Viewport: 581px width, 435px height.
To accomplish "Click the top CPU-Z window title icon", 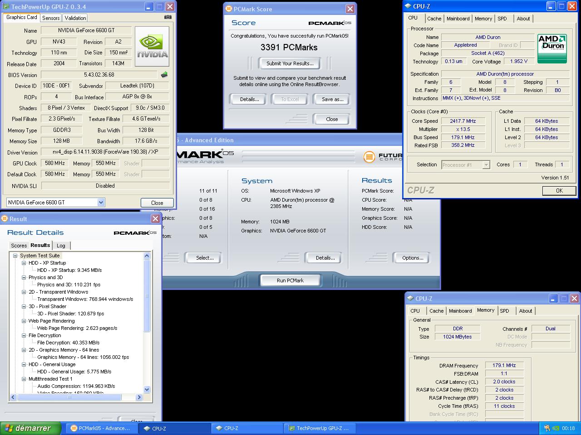I will [x=407, y=6].
